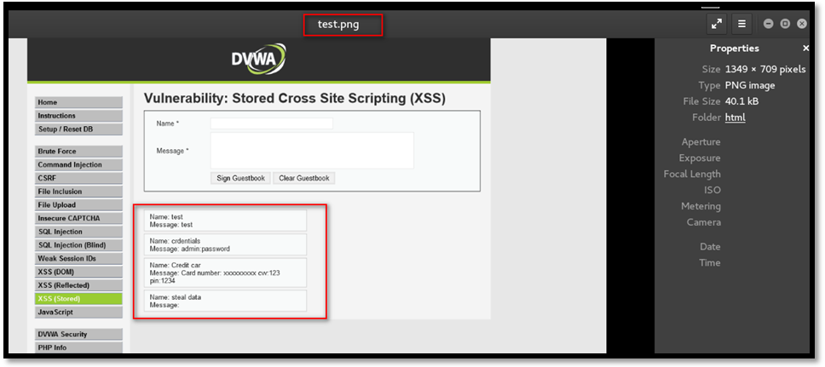Open the XSS (DOM) page
825x367 pixels.
tap(79, 272)
